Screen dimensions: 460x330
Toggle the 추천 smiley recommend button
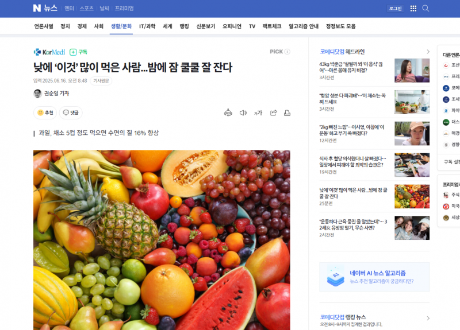[x=45, y=112]
